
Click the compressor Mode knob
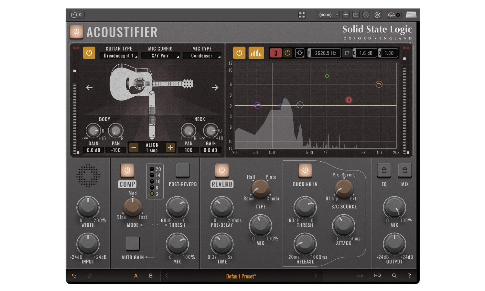[x=133, y=207]
